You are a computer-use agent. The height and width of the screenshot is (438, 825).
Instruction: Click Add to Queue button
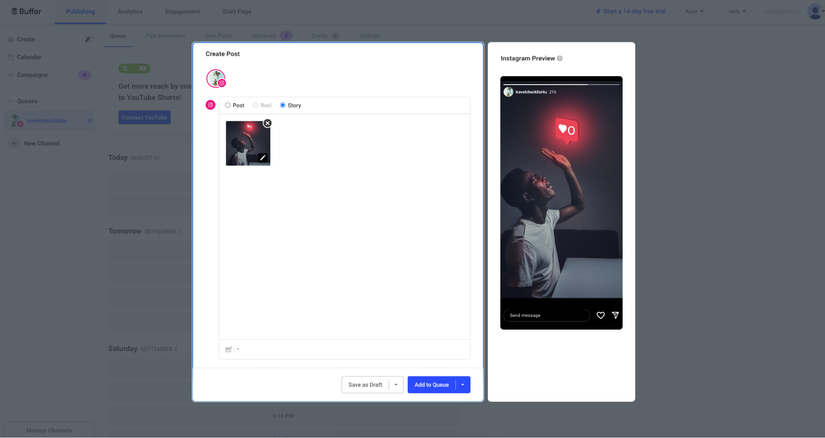point(432,385)
